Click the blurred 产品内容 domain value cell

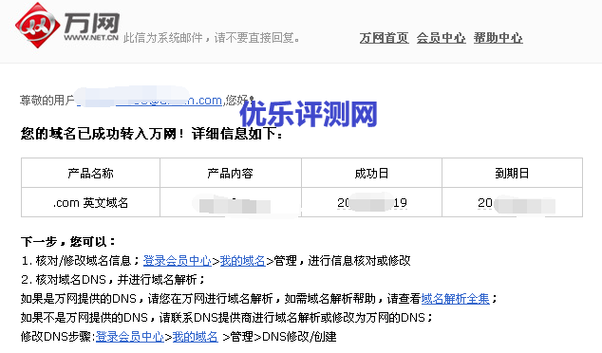tap(231, 202)
